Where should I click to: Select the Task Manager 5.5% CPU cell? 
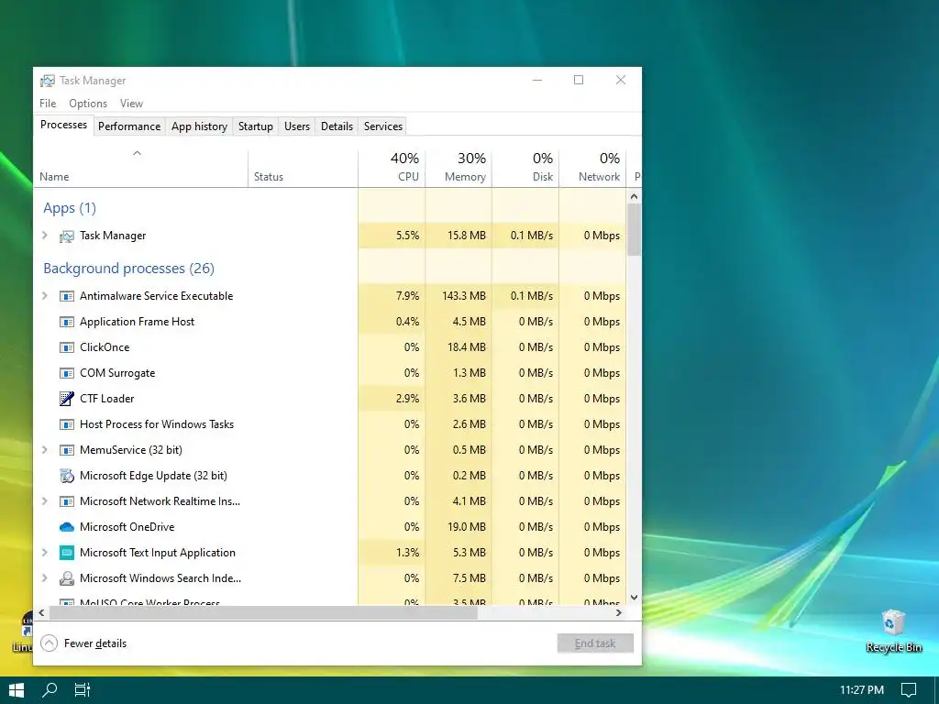pyautogui.click(x=392, y=236)
